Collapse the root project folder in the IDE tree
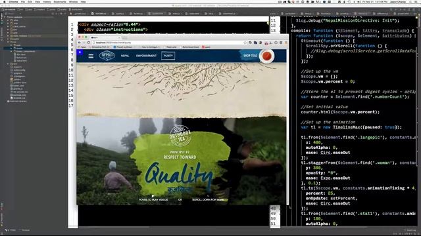 tap(5, 17)
